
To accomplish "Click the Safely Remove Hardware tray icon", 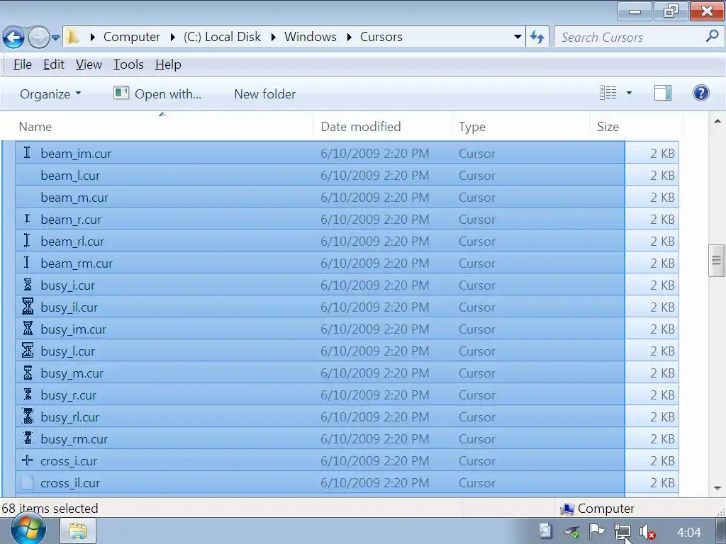I will click(x=571, y=532).
